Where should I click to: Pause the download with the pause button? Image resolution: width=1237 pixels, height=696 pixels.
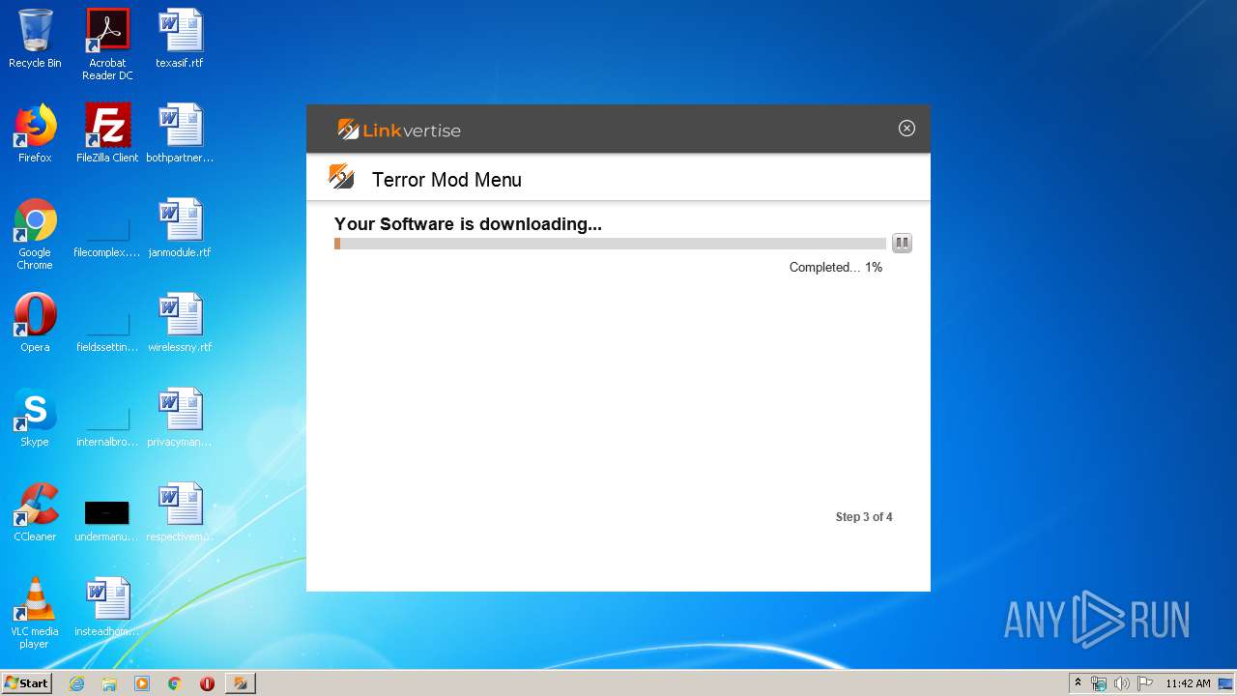click(x=902, y=243)
